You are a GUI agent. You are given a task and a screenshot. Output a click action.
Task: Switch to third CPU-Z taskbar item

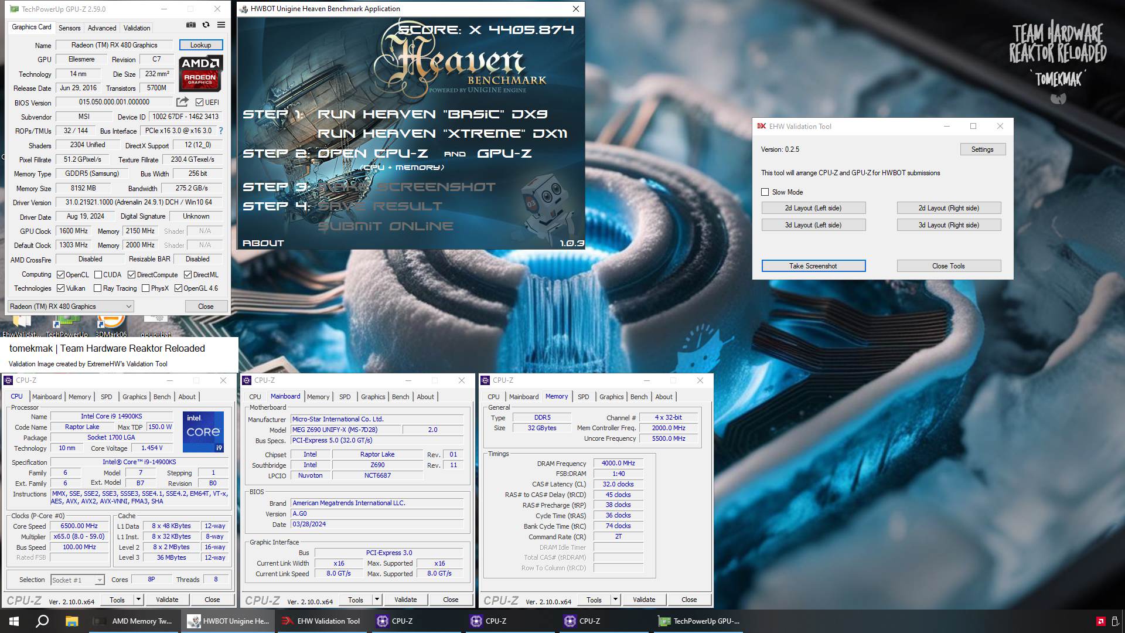coord(604,621)
